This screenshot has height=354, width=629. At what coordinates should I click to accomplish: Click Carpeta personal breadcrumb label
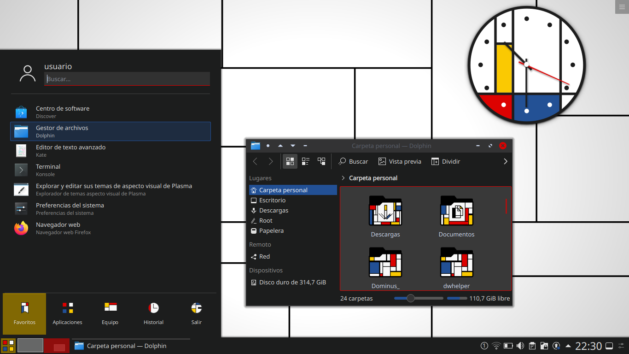(x=373, y=178)
